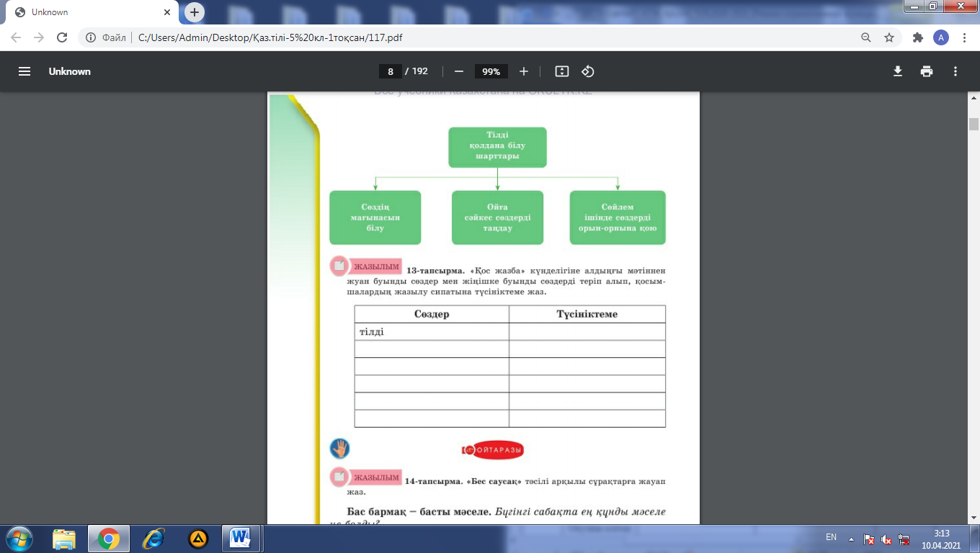Print the PDF document
This screenshot has width=980, height=553.
927,71
